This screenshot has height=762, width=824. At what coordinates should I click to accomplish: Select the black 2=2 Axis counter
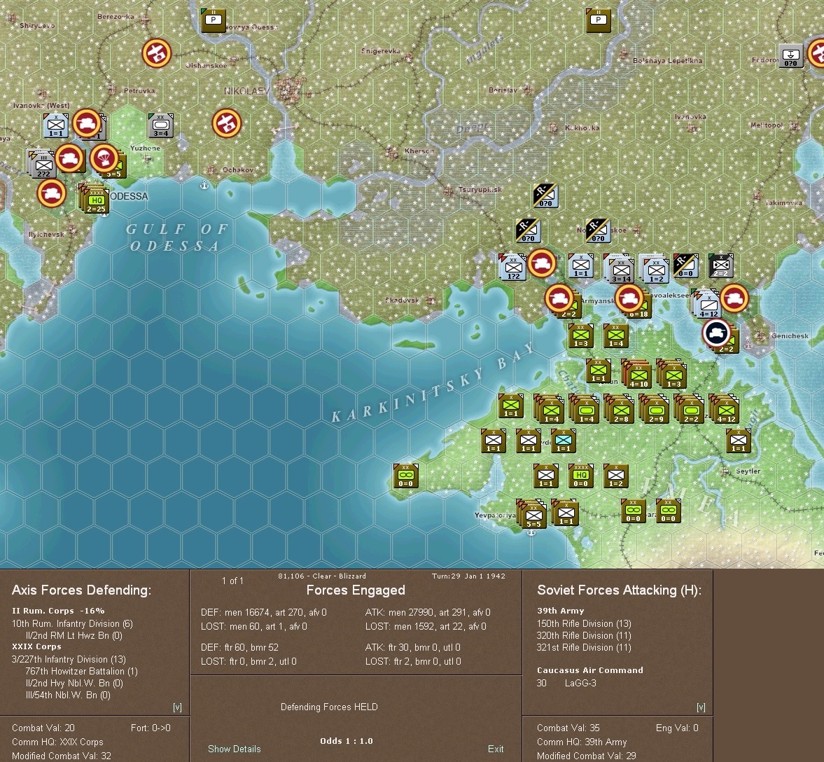pyautogui.click(x=721, y=266)
